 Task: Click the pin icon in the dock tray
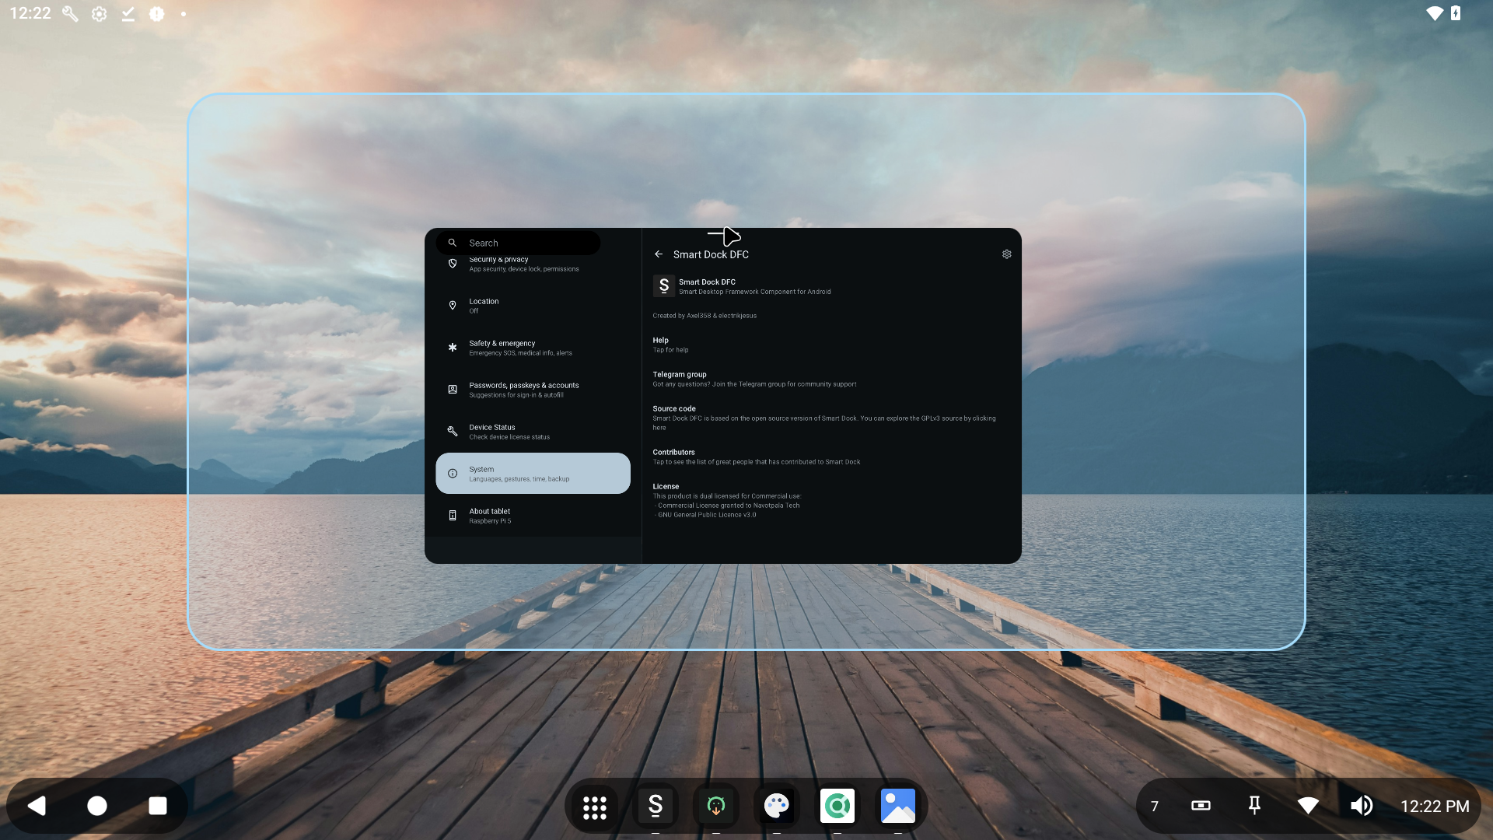coord(1254,806)
